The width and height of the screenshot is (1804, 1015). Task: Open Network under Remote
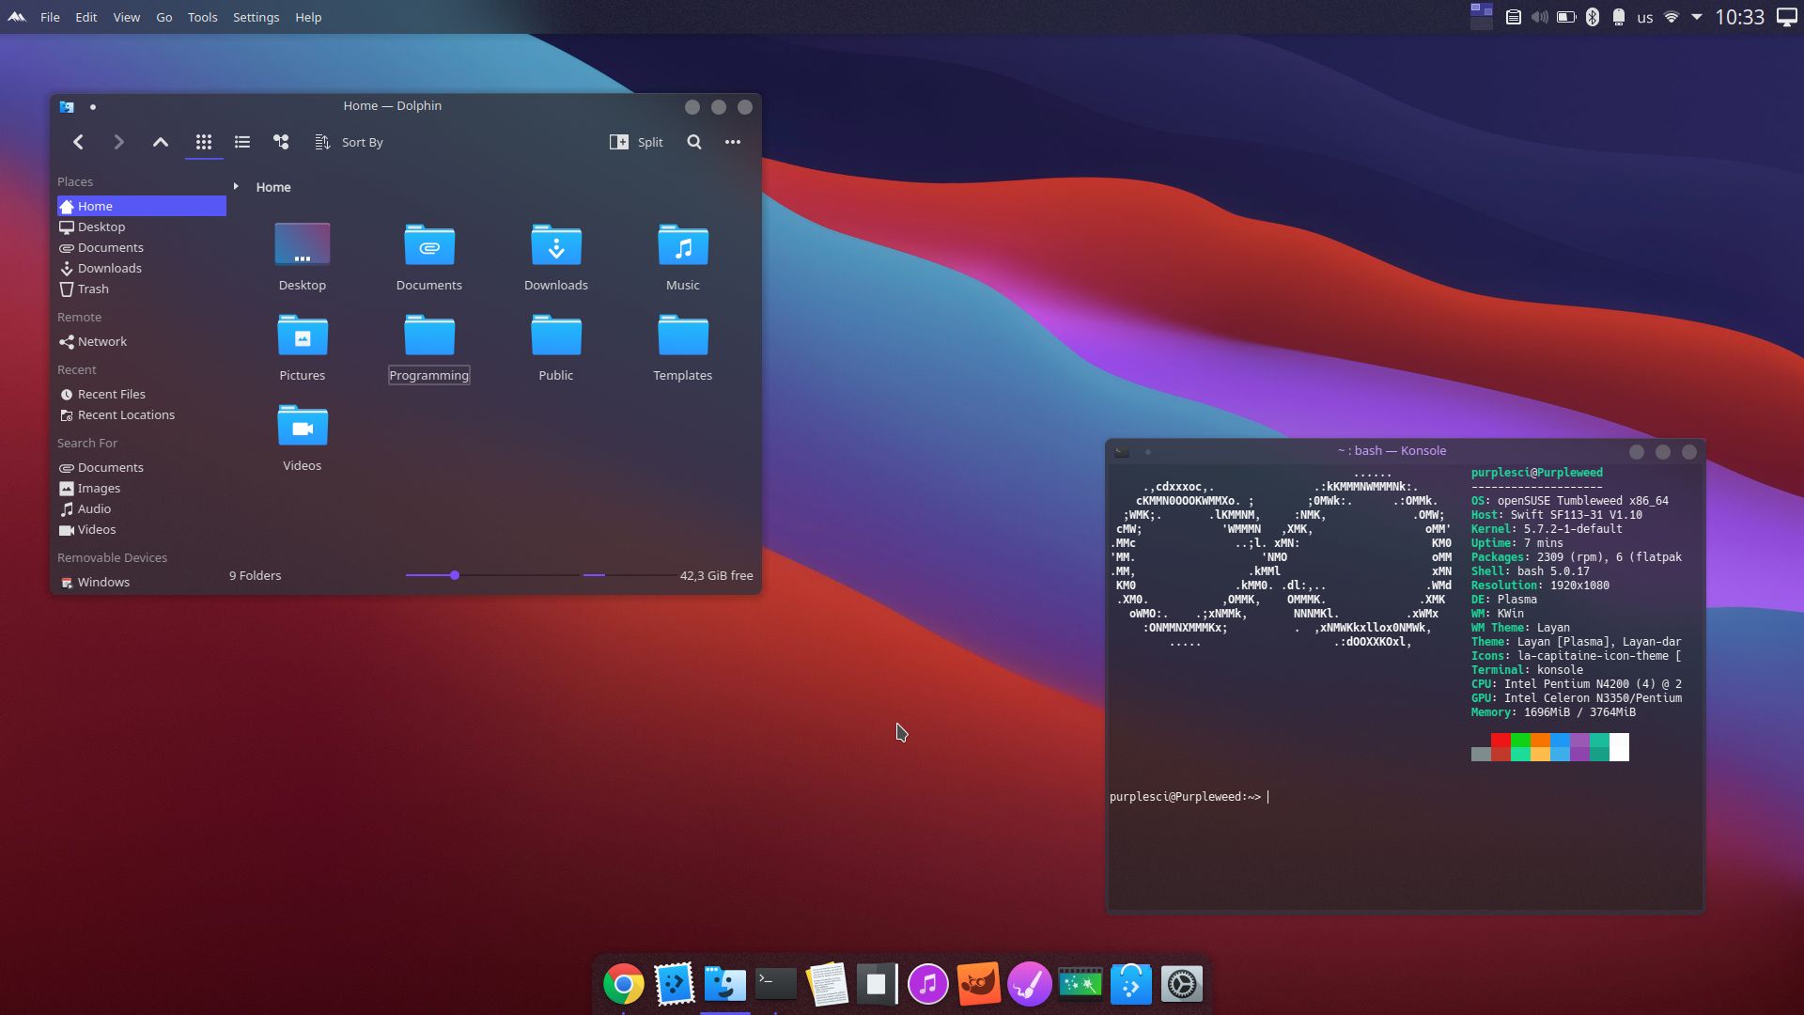[101, 341]
